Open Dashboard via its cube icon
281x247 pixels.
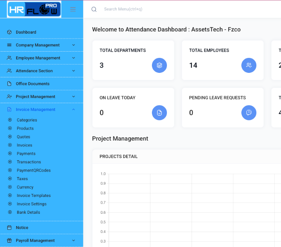tap(9, 32)
